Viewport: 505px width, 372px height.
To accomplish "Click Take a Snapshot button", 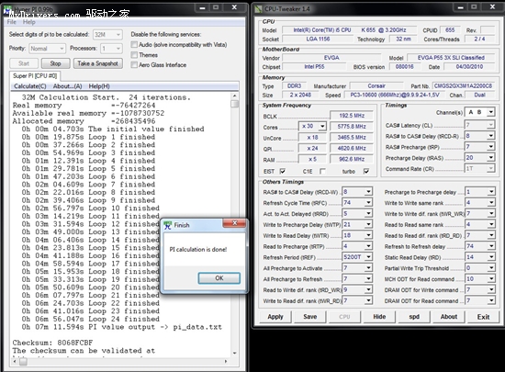I will (x=98, y=63).
